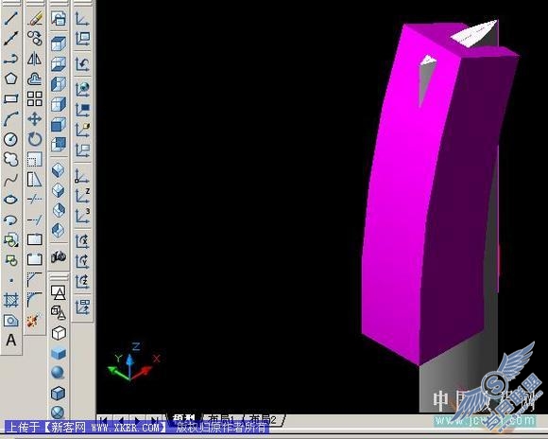
Task: Activate the Hatch tool
Action: [x=11, y=300]
